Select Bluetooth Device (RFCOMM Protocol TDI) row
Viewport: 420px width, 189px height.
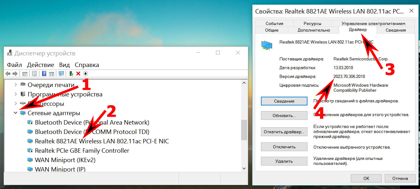(x=92, y=132)
